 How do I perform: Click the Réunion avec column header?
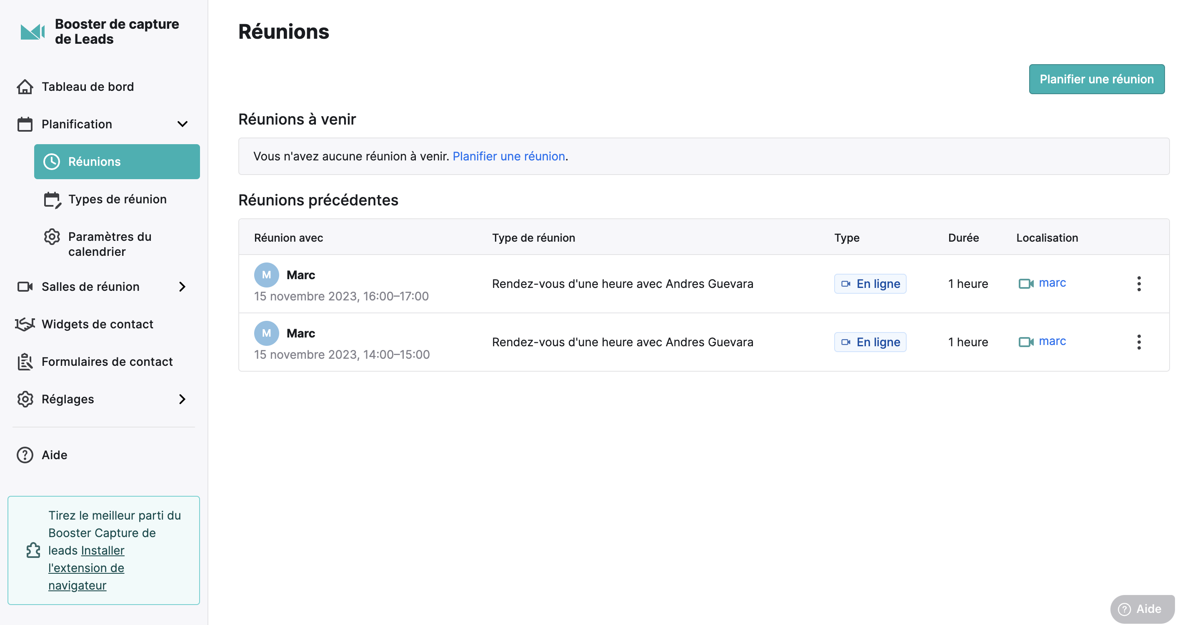pyautogui.click(x=288, y=237)
